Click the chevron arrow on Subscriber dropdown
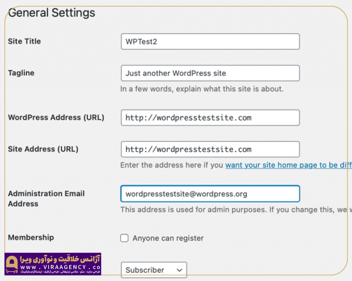352x281 pixels. (x=179, y=270)
